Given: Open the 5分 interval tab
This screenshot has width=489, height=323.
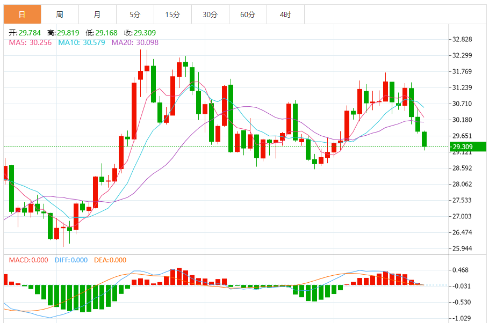Looking at the screenshot, I should pos(135,14).
